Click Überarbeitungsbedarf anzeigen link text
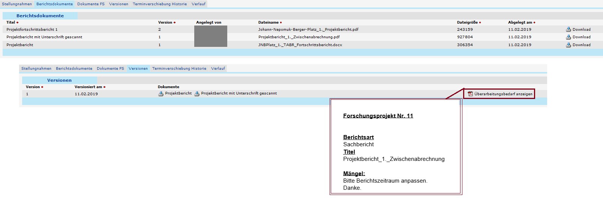The width and height of the screenshot is (603, 198). (x=503, y=94)
